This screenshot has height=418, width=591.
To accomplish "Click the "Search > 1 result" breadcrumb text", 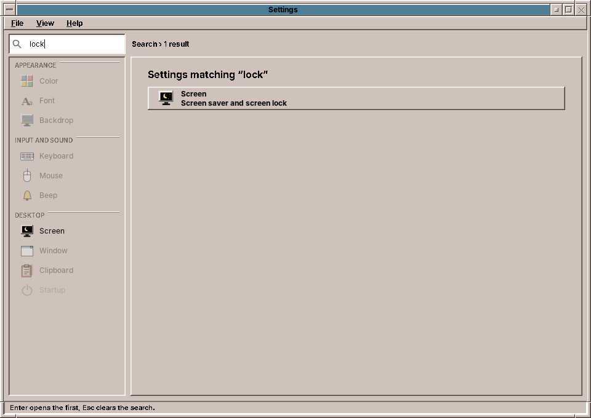I will click(x=161, y=44).
